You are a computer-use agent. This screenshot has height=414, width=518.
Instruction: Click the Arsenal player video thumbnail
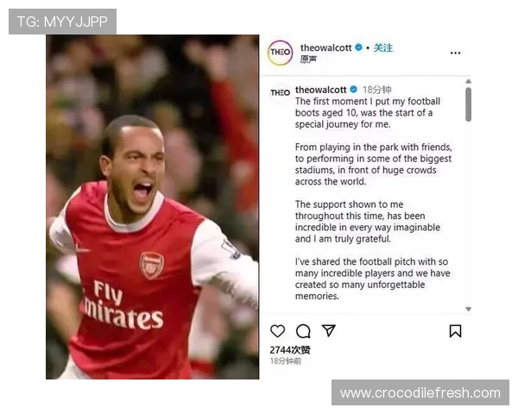(152, 207)
